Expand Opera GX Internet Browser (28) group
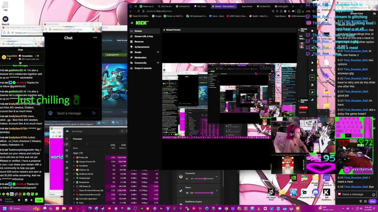378x212 pixels. click(x=74, y=191)
